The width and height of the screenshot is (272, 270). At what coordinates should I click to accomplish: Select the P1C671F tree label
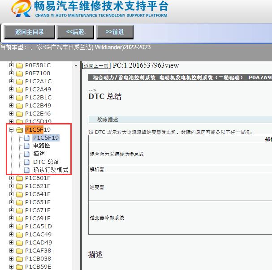(38, 210)
